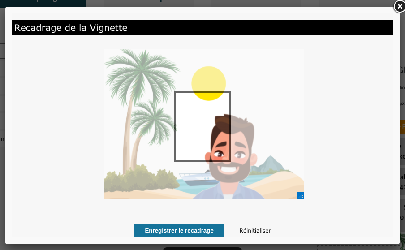
Task: Click the top edge of crop box
Action: click(202, 92)
